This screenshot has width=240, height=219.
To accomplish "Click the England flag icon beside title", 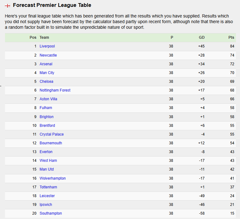I will coord(7,6).
